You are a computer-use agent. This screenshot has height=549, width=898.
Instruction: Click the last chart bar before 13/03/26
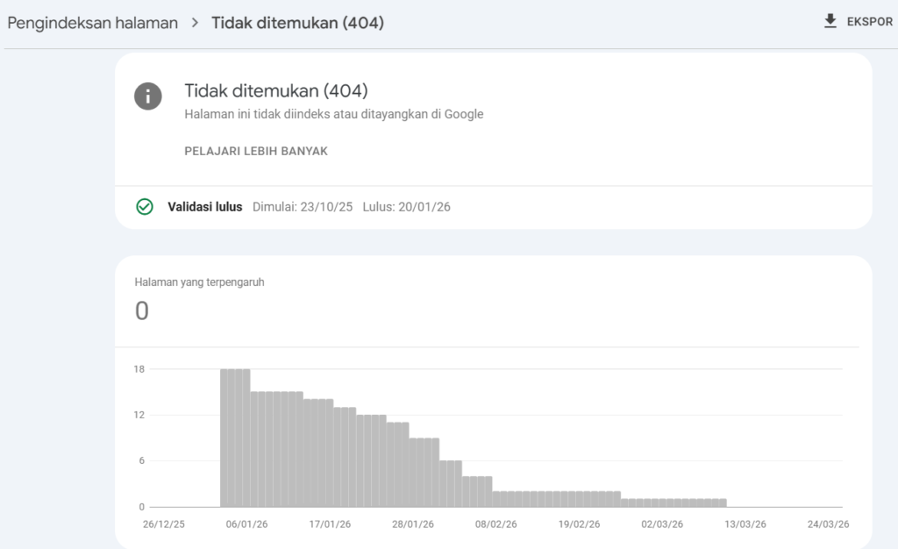pyautogui.click(x=723, y=503)
